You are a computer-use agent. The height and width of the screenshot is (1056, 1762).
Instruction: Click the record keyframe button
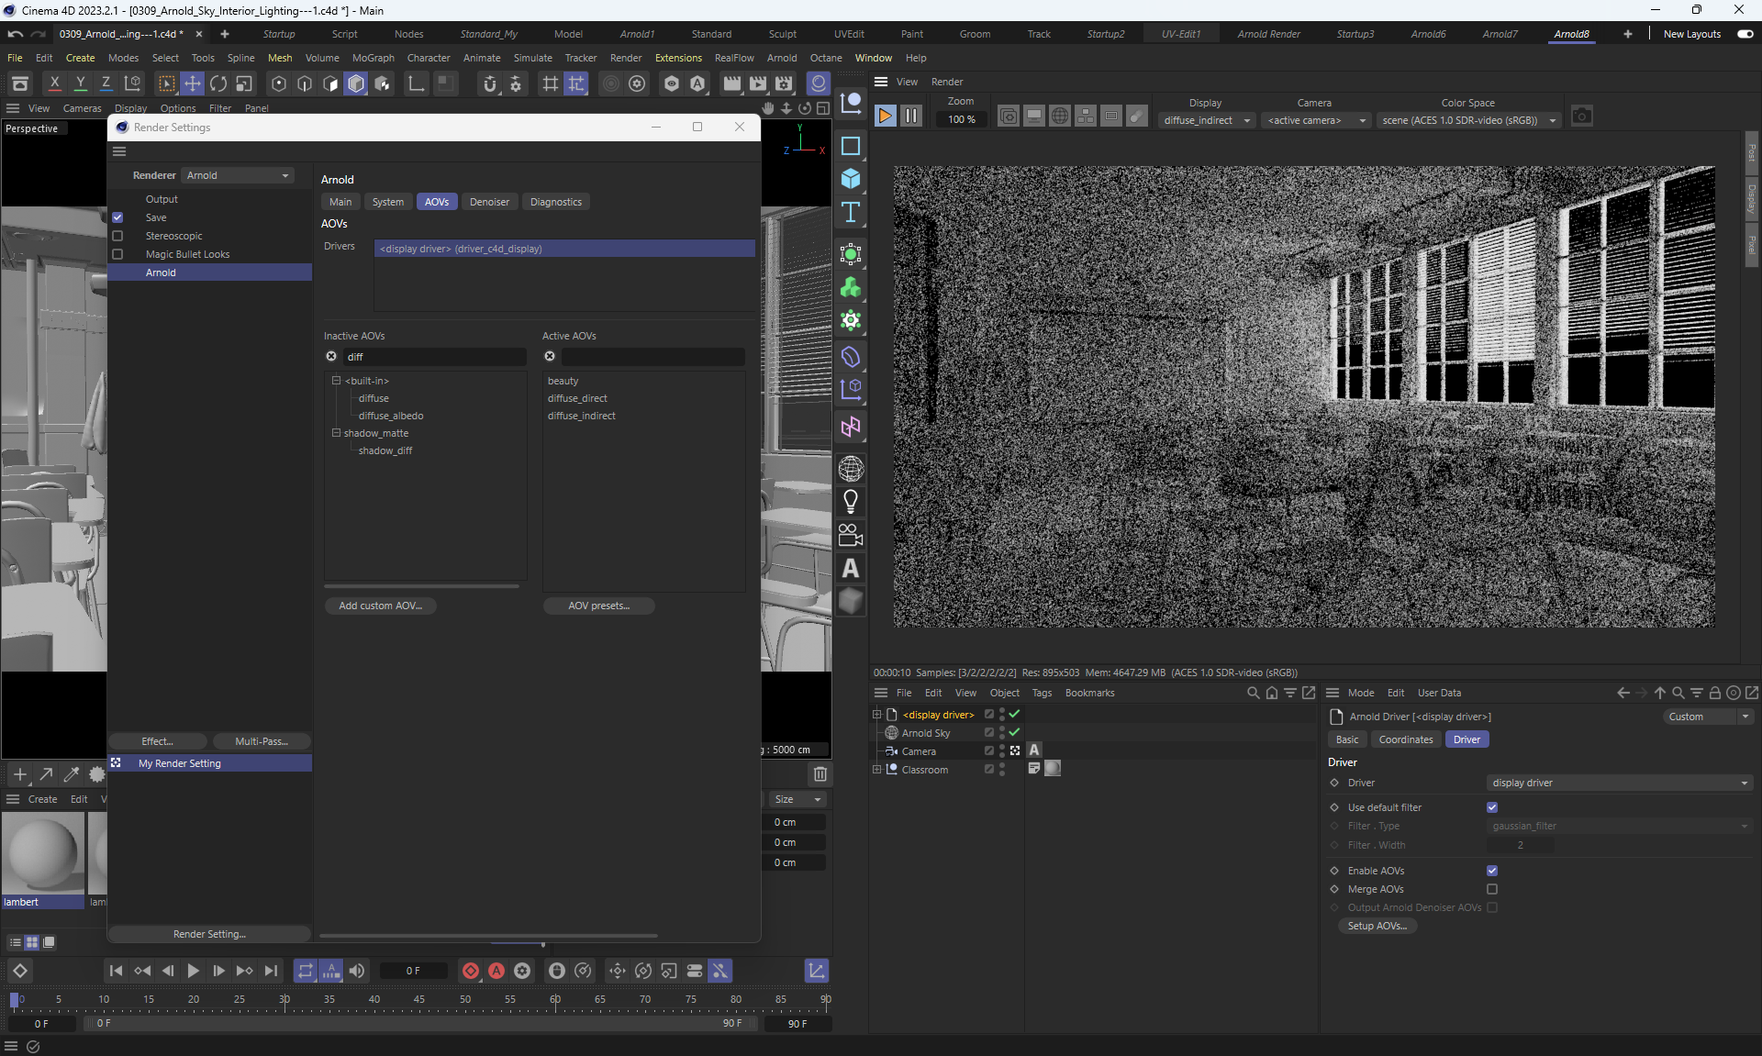tap(471, 971)
